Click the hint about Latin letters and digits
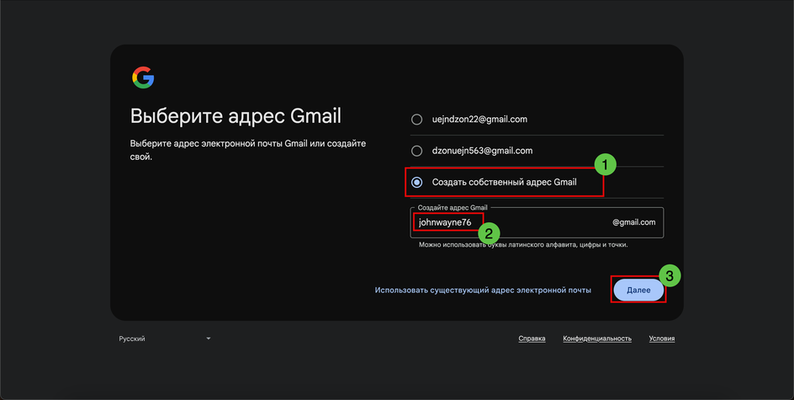Image resolution: width=794 pixels, height=400 pixels. (x=523, y=245)
